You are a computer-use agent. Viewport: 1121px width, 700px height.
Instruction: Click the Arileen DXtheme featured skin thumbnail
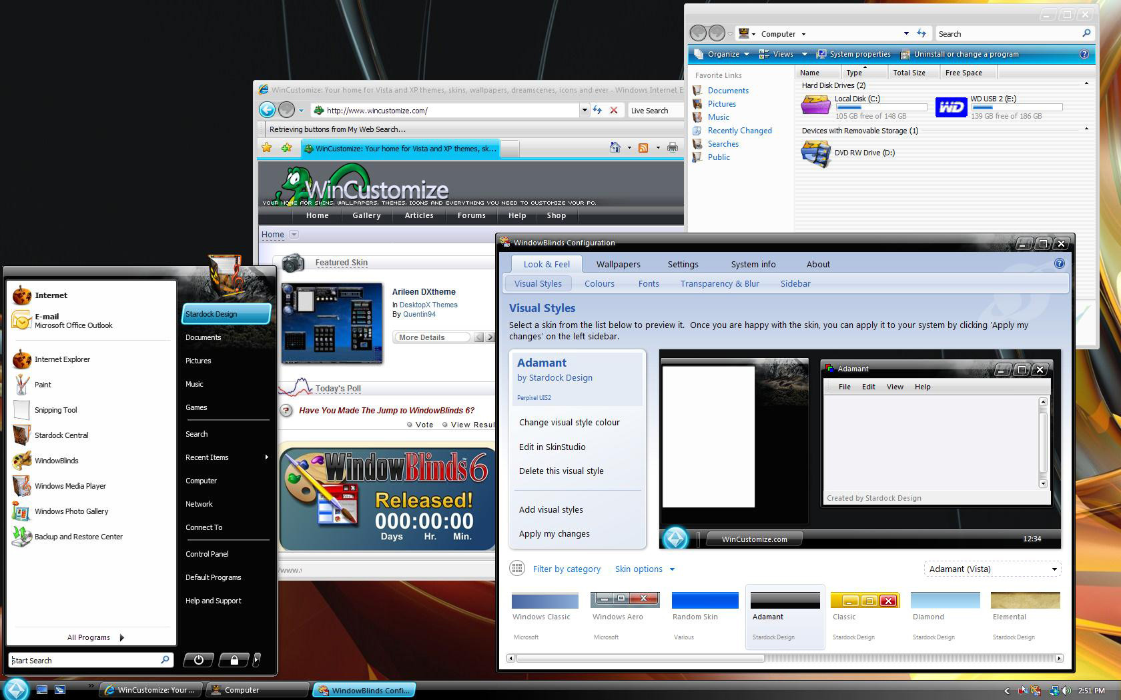[x=332, y=323]
